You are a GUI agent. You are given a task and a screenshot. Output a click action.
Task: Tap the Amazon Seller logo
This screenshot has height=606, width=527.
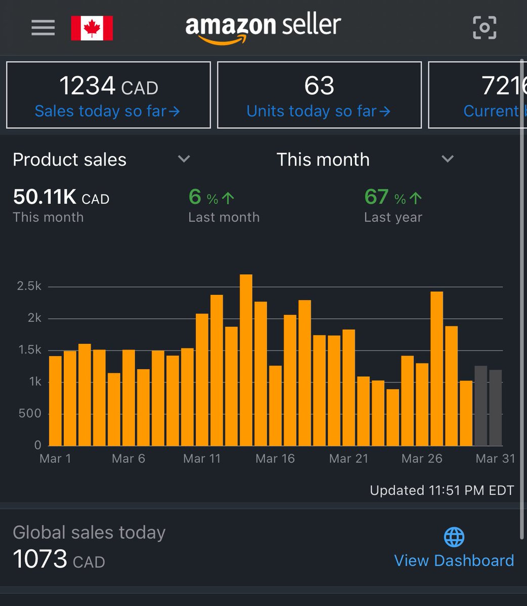[x=263, y=29]
